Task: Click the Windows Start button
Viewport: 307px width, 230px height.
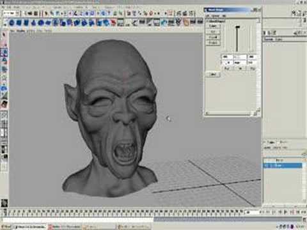Action: coord(6,227)
